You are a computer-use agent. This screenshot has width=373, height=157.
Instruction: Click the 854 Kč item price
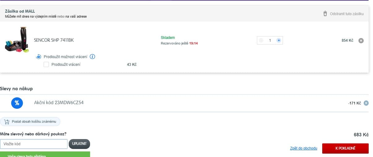[347, 40]
